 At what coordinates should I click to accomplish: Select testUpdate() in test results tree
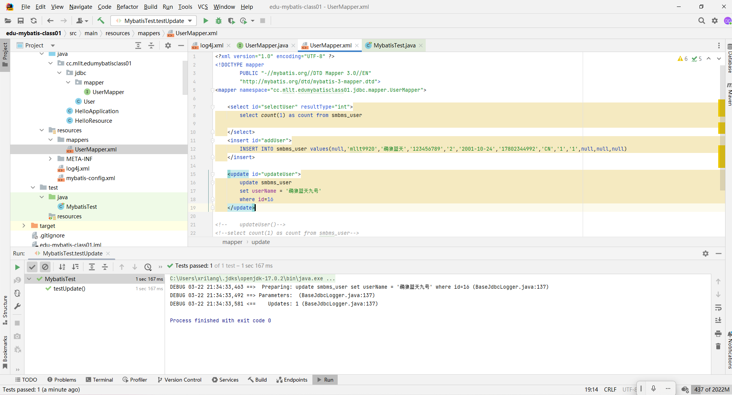(69, 288)
